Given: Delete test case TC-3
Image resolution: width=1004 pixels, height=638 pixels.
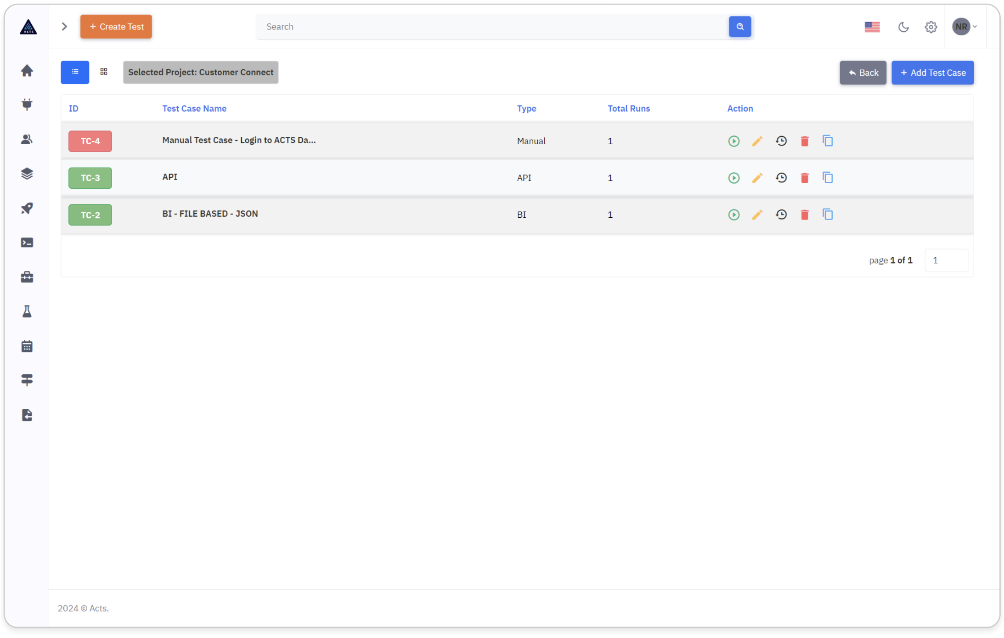Looking at the screenshot, I should pos(804,178).
